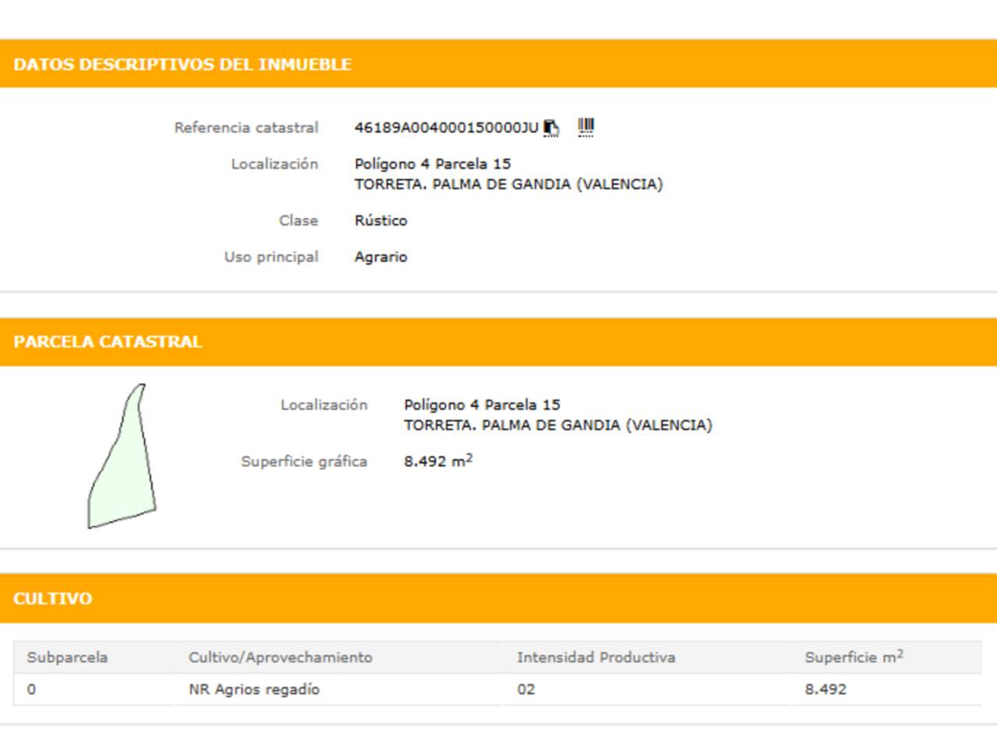The height and width of the screenshot is (747, 997).
Task: Click the barcode icon beside the reference
Action: 586,127
